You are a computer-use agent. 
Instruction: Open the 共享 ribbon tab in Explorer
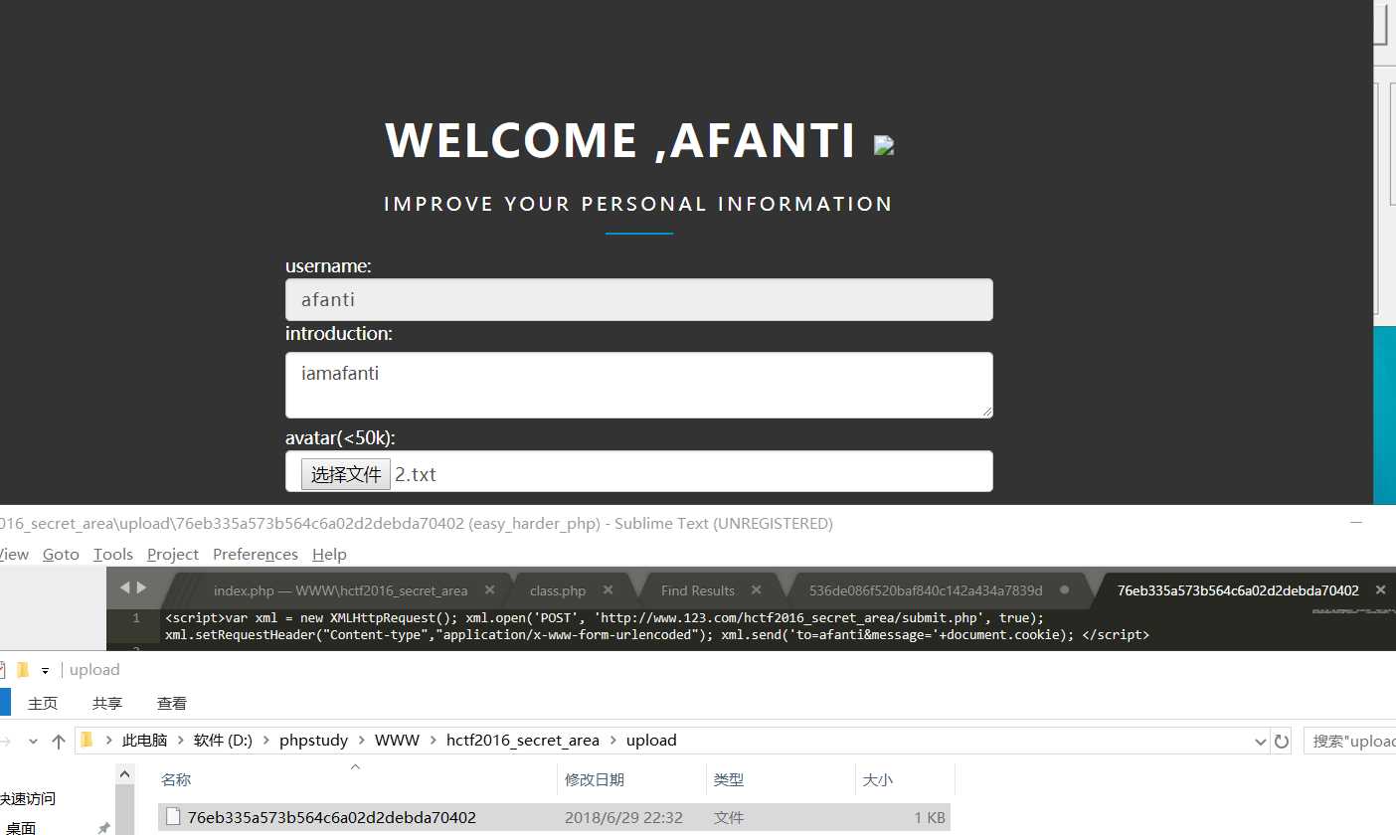point(107,703)
